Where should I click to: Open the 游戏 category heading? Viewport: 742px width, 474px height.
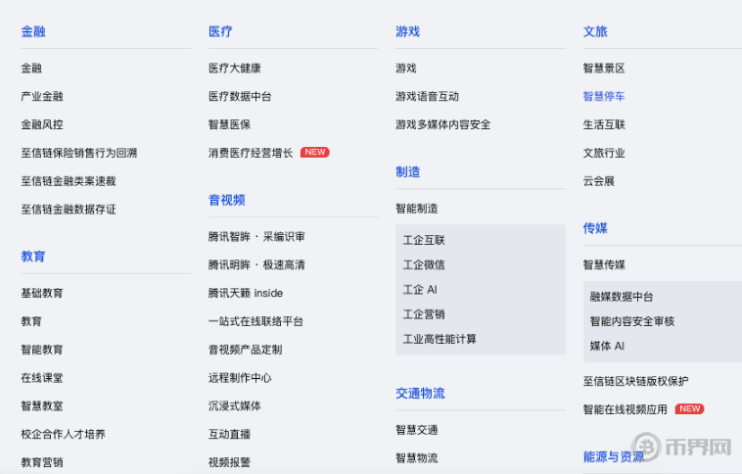408,31
